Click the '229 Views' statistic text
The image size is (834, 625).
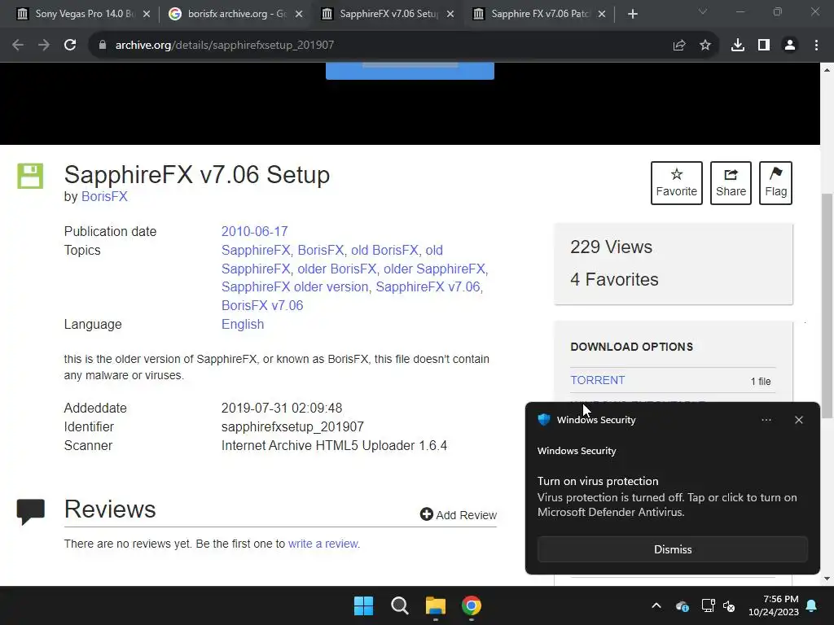point(611,247)
